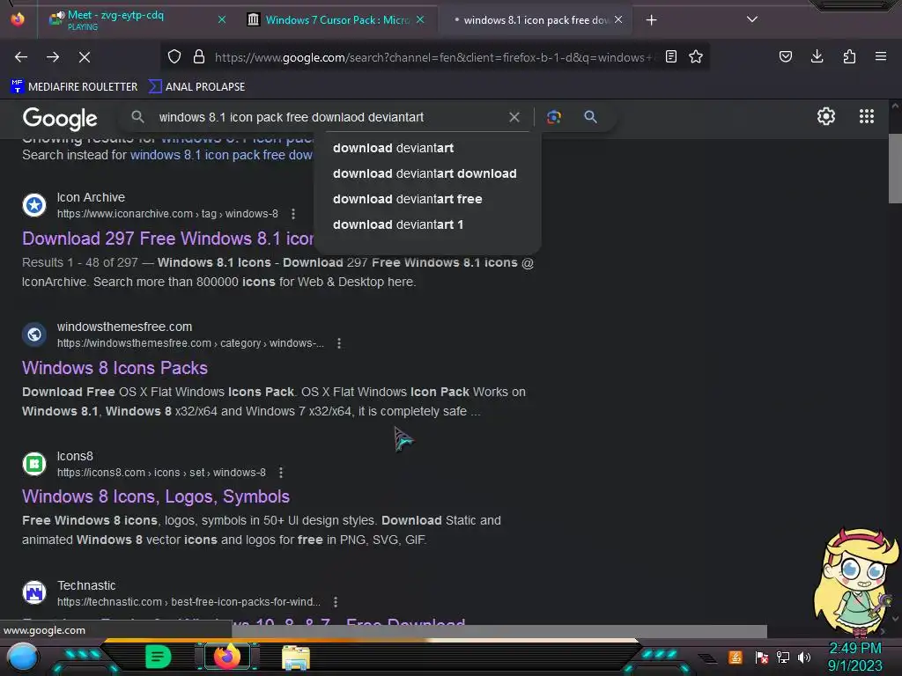Click the icons8.com URL breadcrumb
Viewport: 902px width, 676px height.
(x=161, y=473)
